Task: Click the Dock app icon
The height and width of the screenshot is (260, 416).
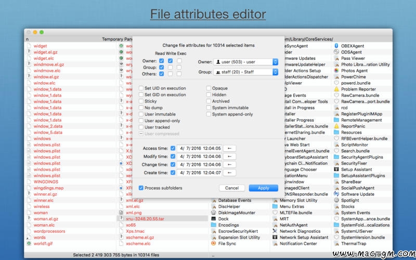Action: [214, 218]
